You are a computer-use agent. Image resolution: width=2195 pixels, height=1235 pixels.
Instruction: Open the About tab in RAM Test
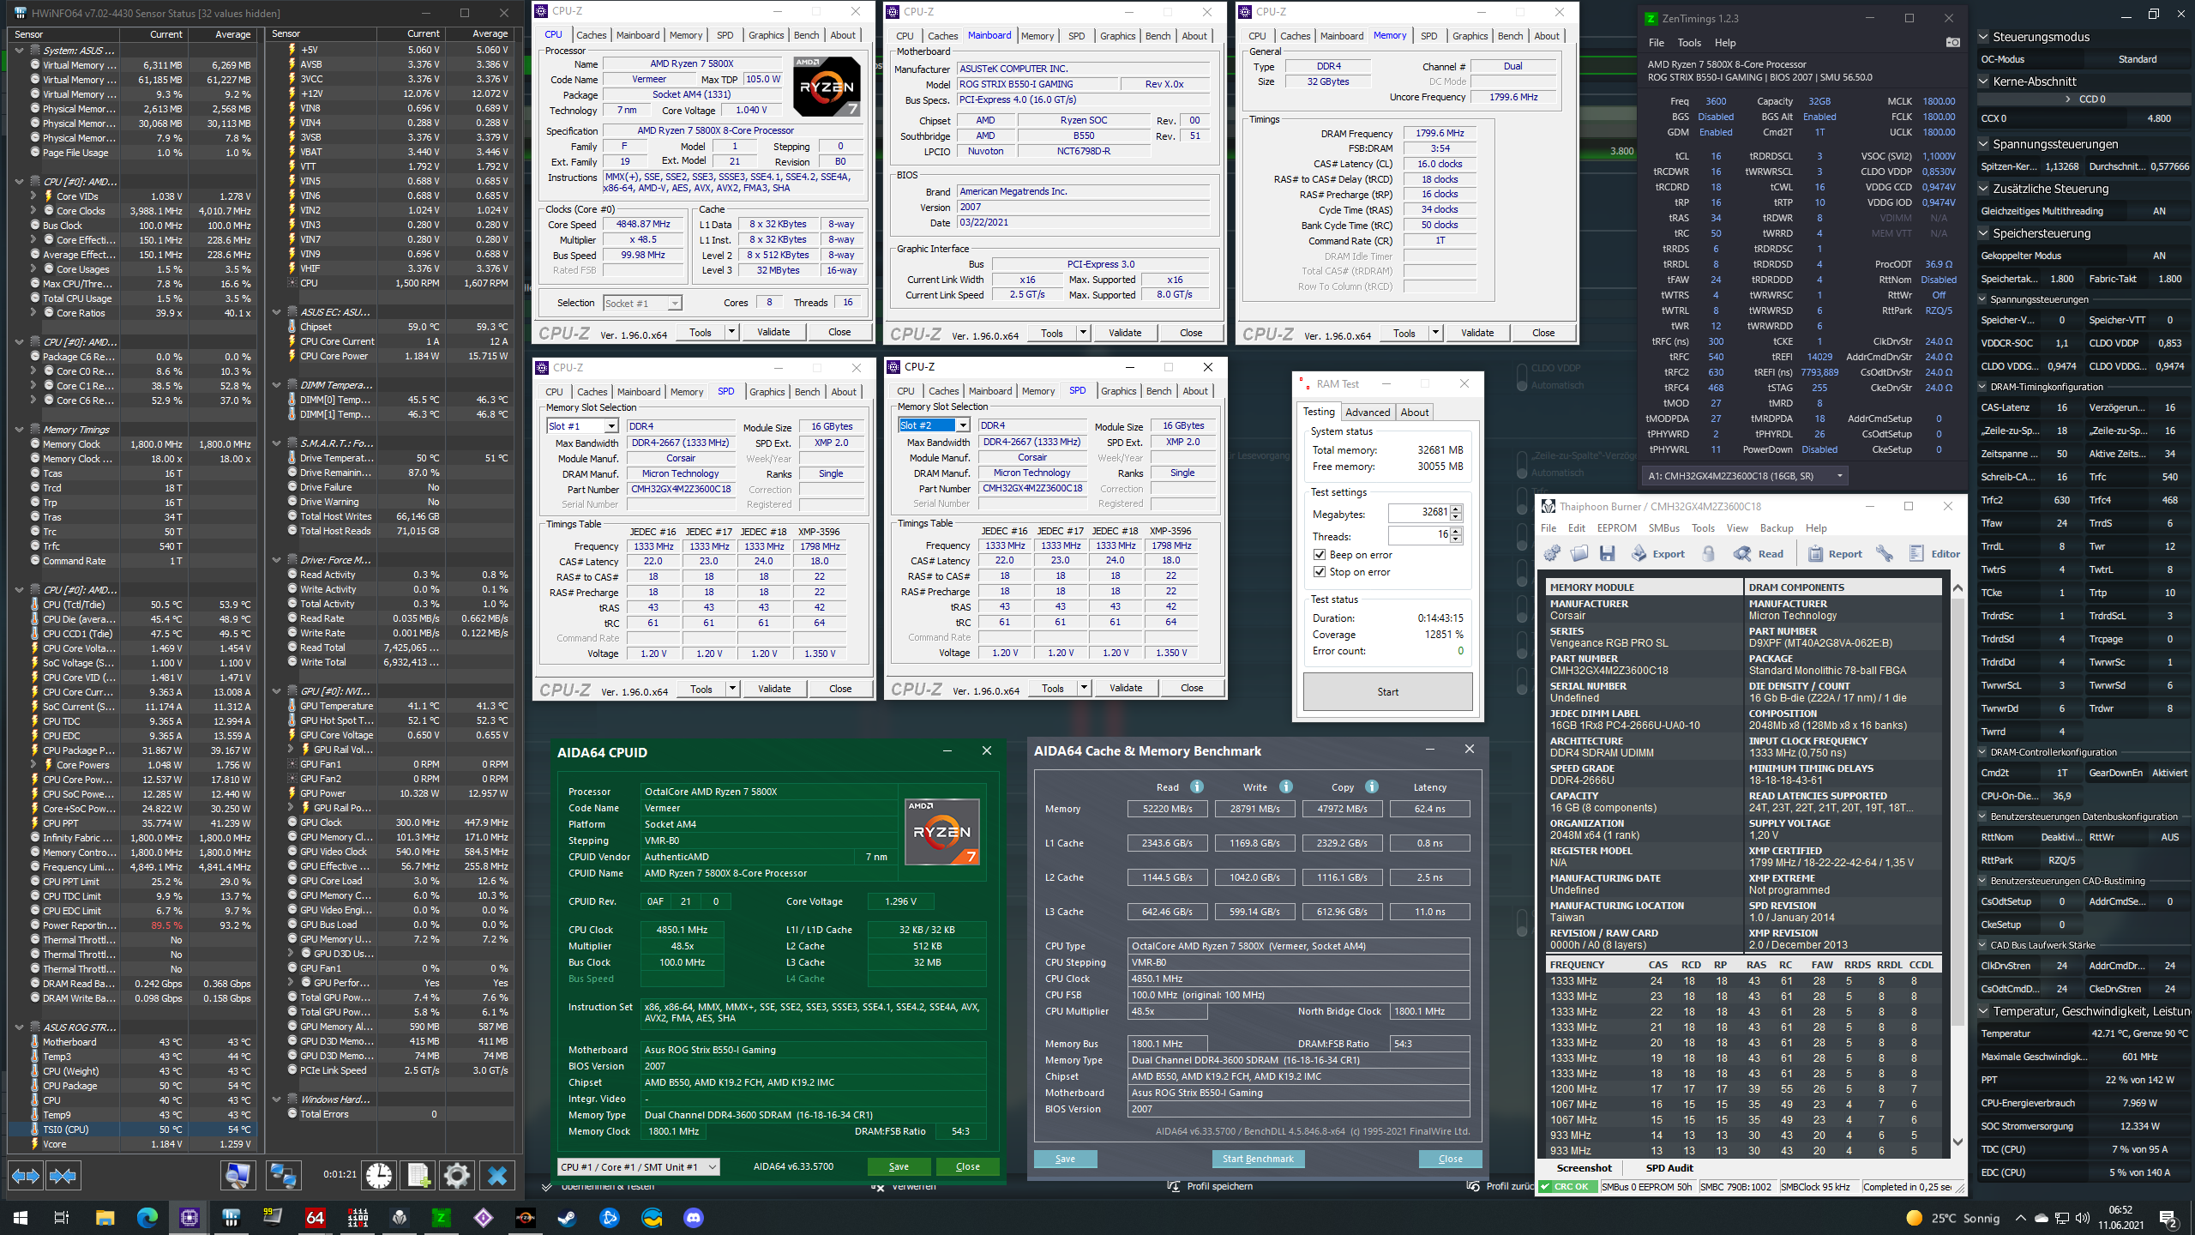point(1415,413)
